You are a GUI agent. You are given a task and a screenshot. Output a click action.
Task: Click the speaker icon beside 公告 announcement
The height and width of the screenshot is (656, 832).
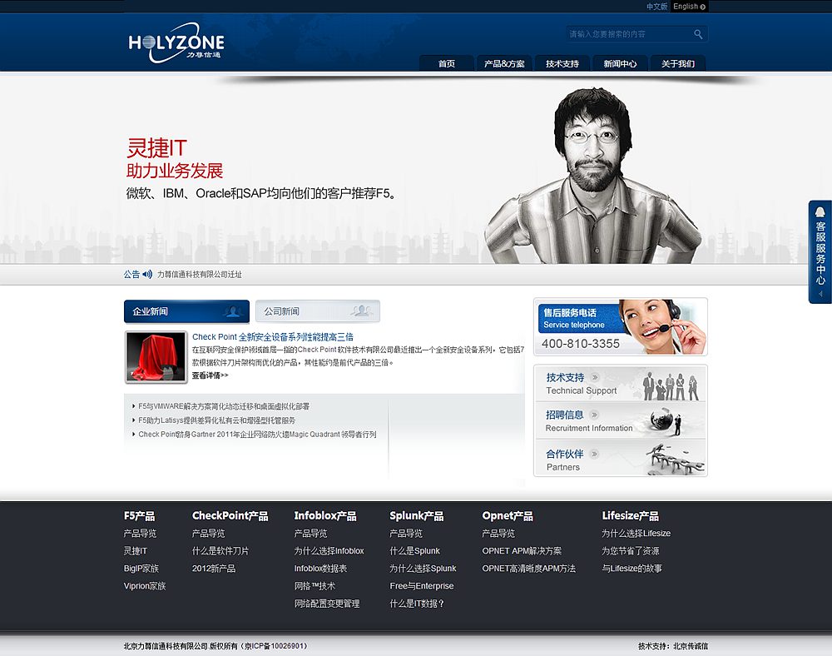click(x=146, y=275)
